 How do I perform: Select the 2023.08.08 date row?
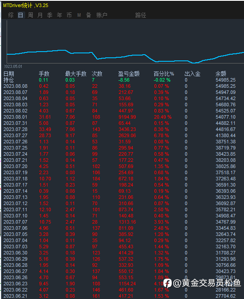[15, 86]
